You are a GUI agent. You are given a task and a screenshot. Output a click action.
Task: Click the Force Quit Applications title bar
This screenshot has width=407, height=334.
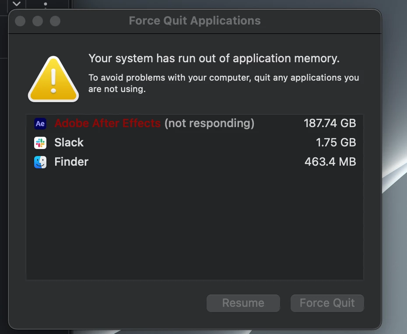click(x=194, y=21)
